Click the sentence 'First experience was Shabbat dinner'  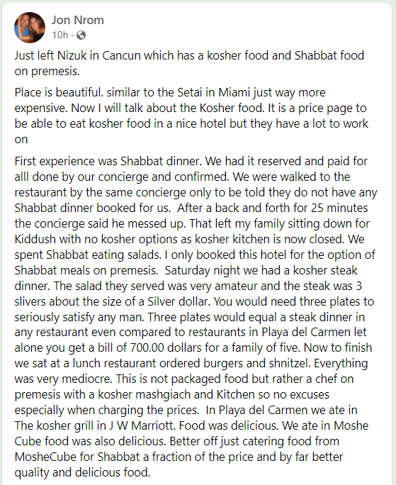pos(108,161)
